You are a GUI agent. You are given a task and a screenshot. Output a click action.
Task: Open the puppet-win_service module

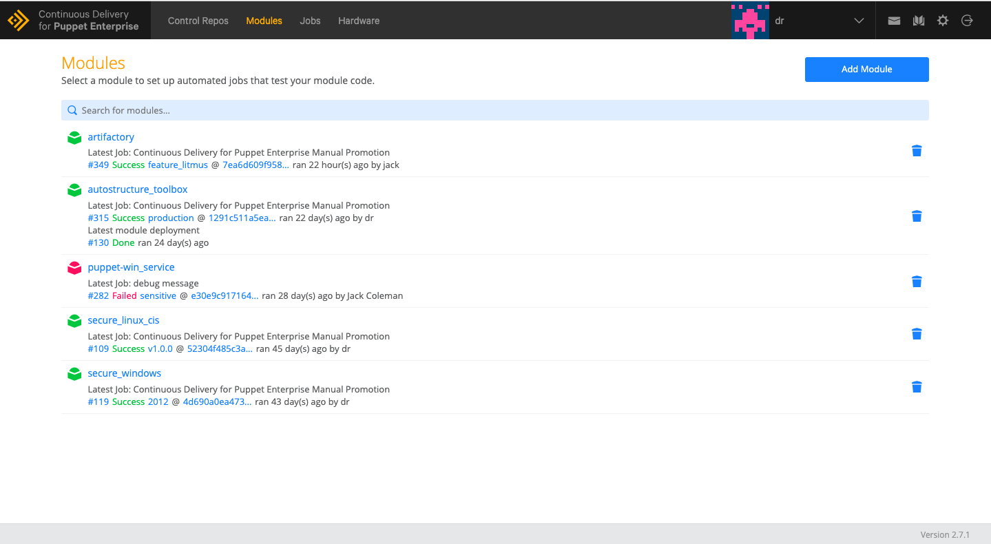pyautogui.click(x=132, y=267)
